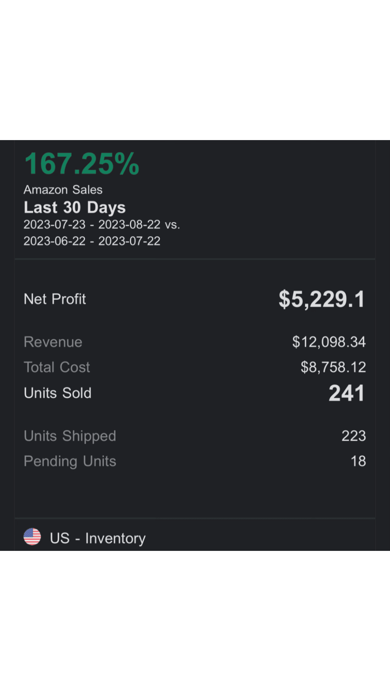The height and width of the screenshot is (693, 390).
Task: Open the US - Inventory section
Action: tap(98, 538)
